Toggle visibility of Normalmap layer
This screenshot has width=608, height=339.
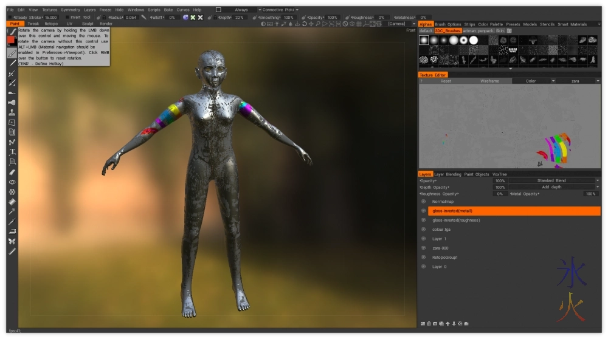(423, 202)
